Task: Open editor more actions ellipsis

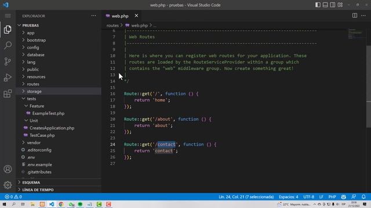Action: (363, 16)
